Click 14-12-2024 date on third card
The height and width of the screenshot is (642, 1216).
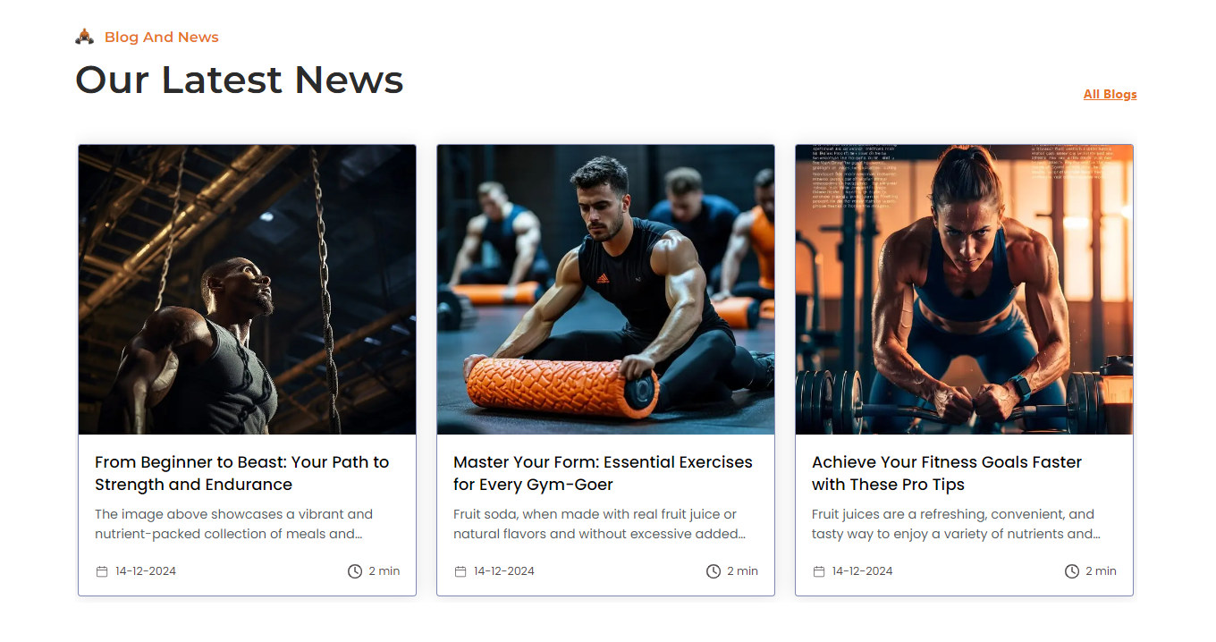point(863,571)
